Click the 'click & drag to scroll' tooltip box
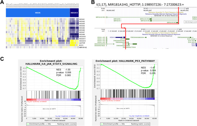The height and width of the screenshot is (126, 197). [191, 22]
